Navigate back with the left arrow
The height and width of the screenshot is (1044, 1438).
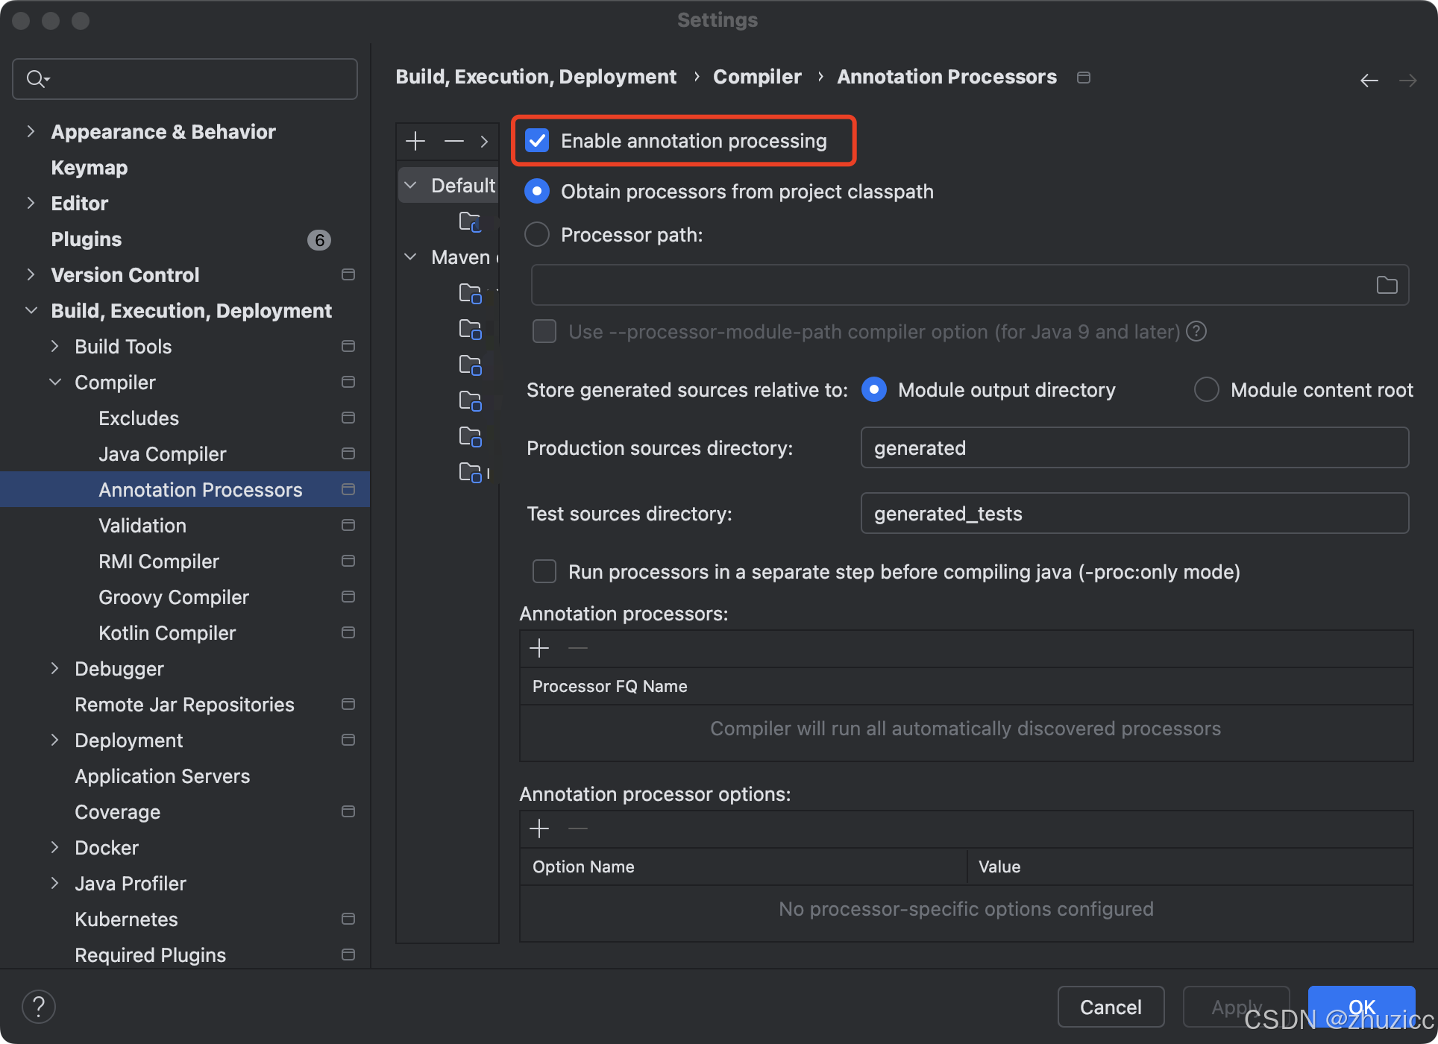click(x=1369, y=81)
